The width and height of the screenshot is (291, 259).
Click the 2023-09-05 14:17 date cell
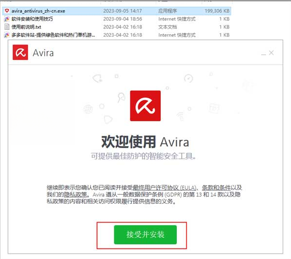[123, 11]
